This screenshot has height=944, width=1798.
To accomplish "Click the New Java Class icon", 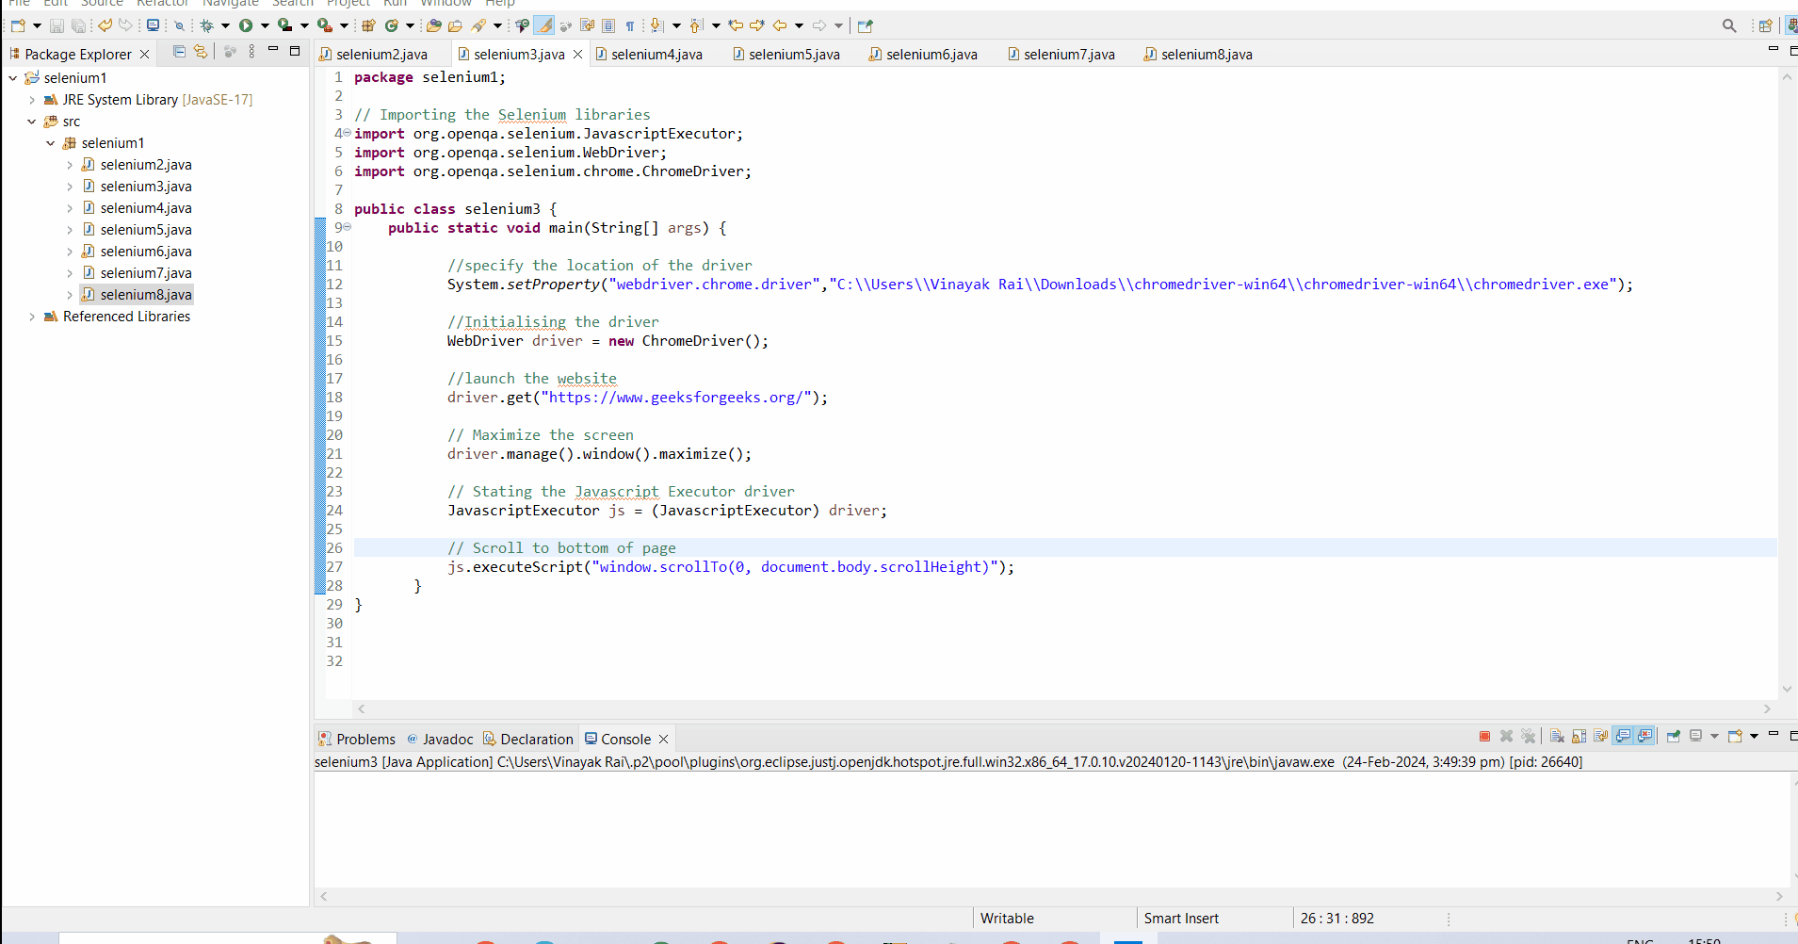I will pos(392,25).
